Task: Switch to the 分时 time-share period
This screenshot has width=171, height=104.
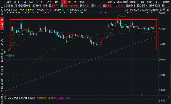Action: click(x=8, y=2)
